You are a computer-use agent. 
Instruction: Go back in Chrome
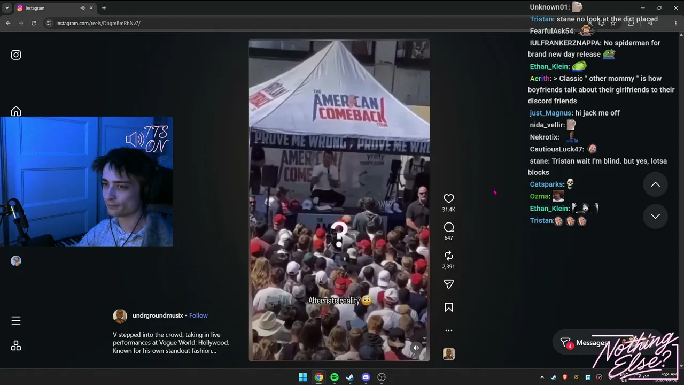(8, 23)
